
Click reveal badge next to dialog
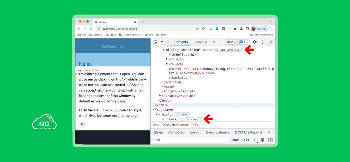click(183, 115)
